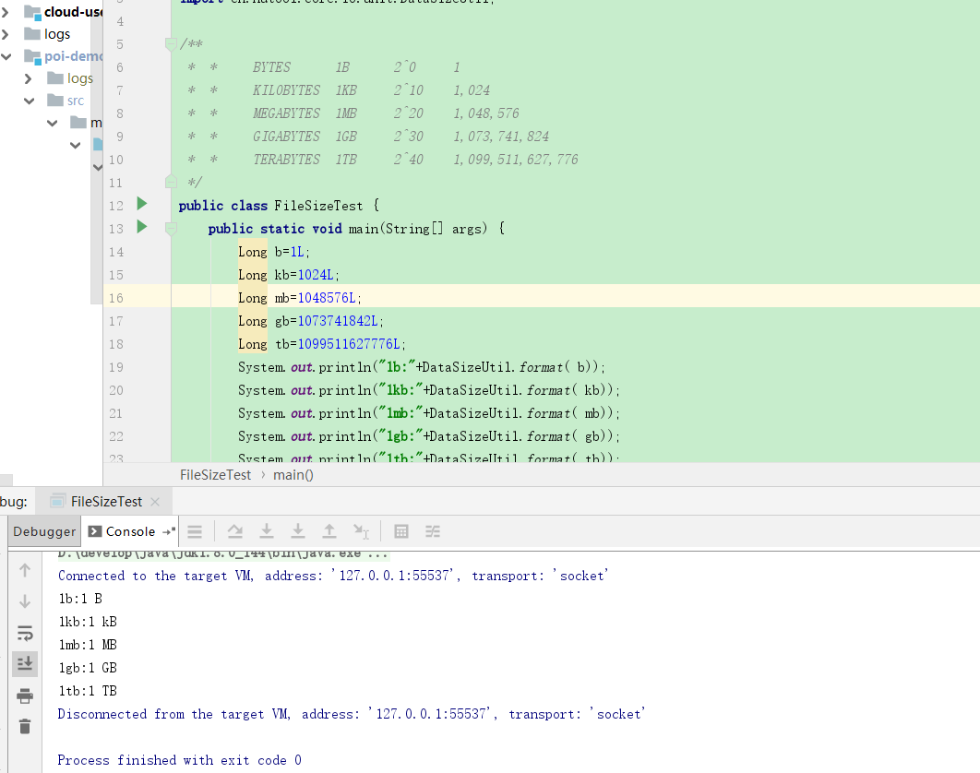Run class FileSizeTest via gutter arrow

tap(142, 204)
